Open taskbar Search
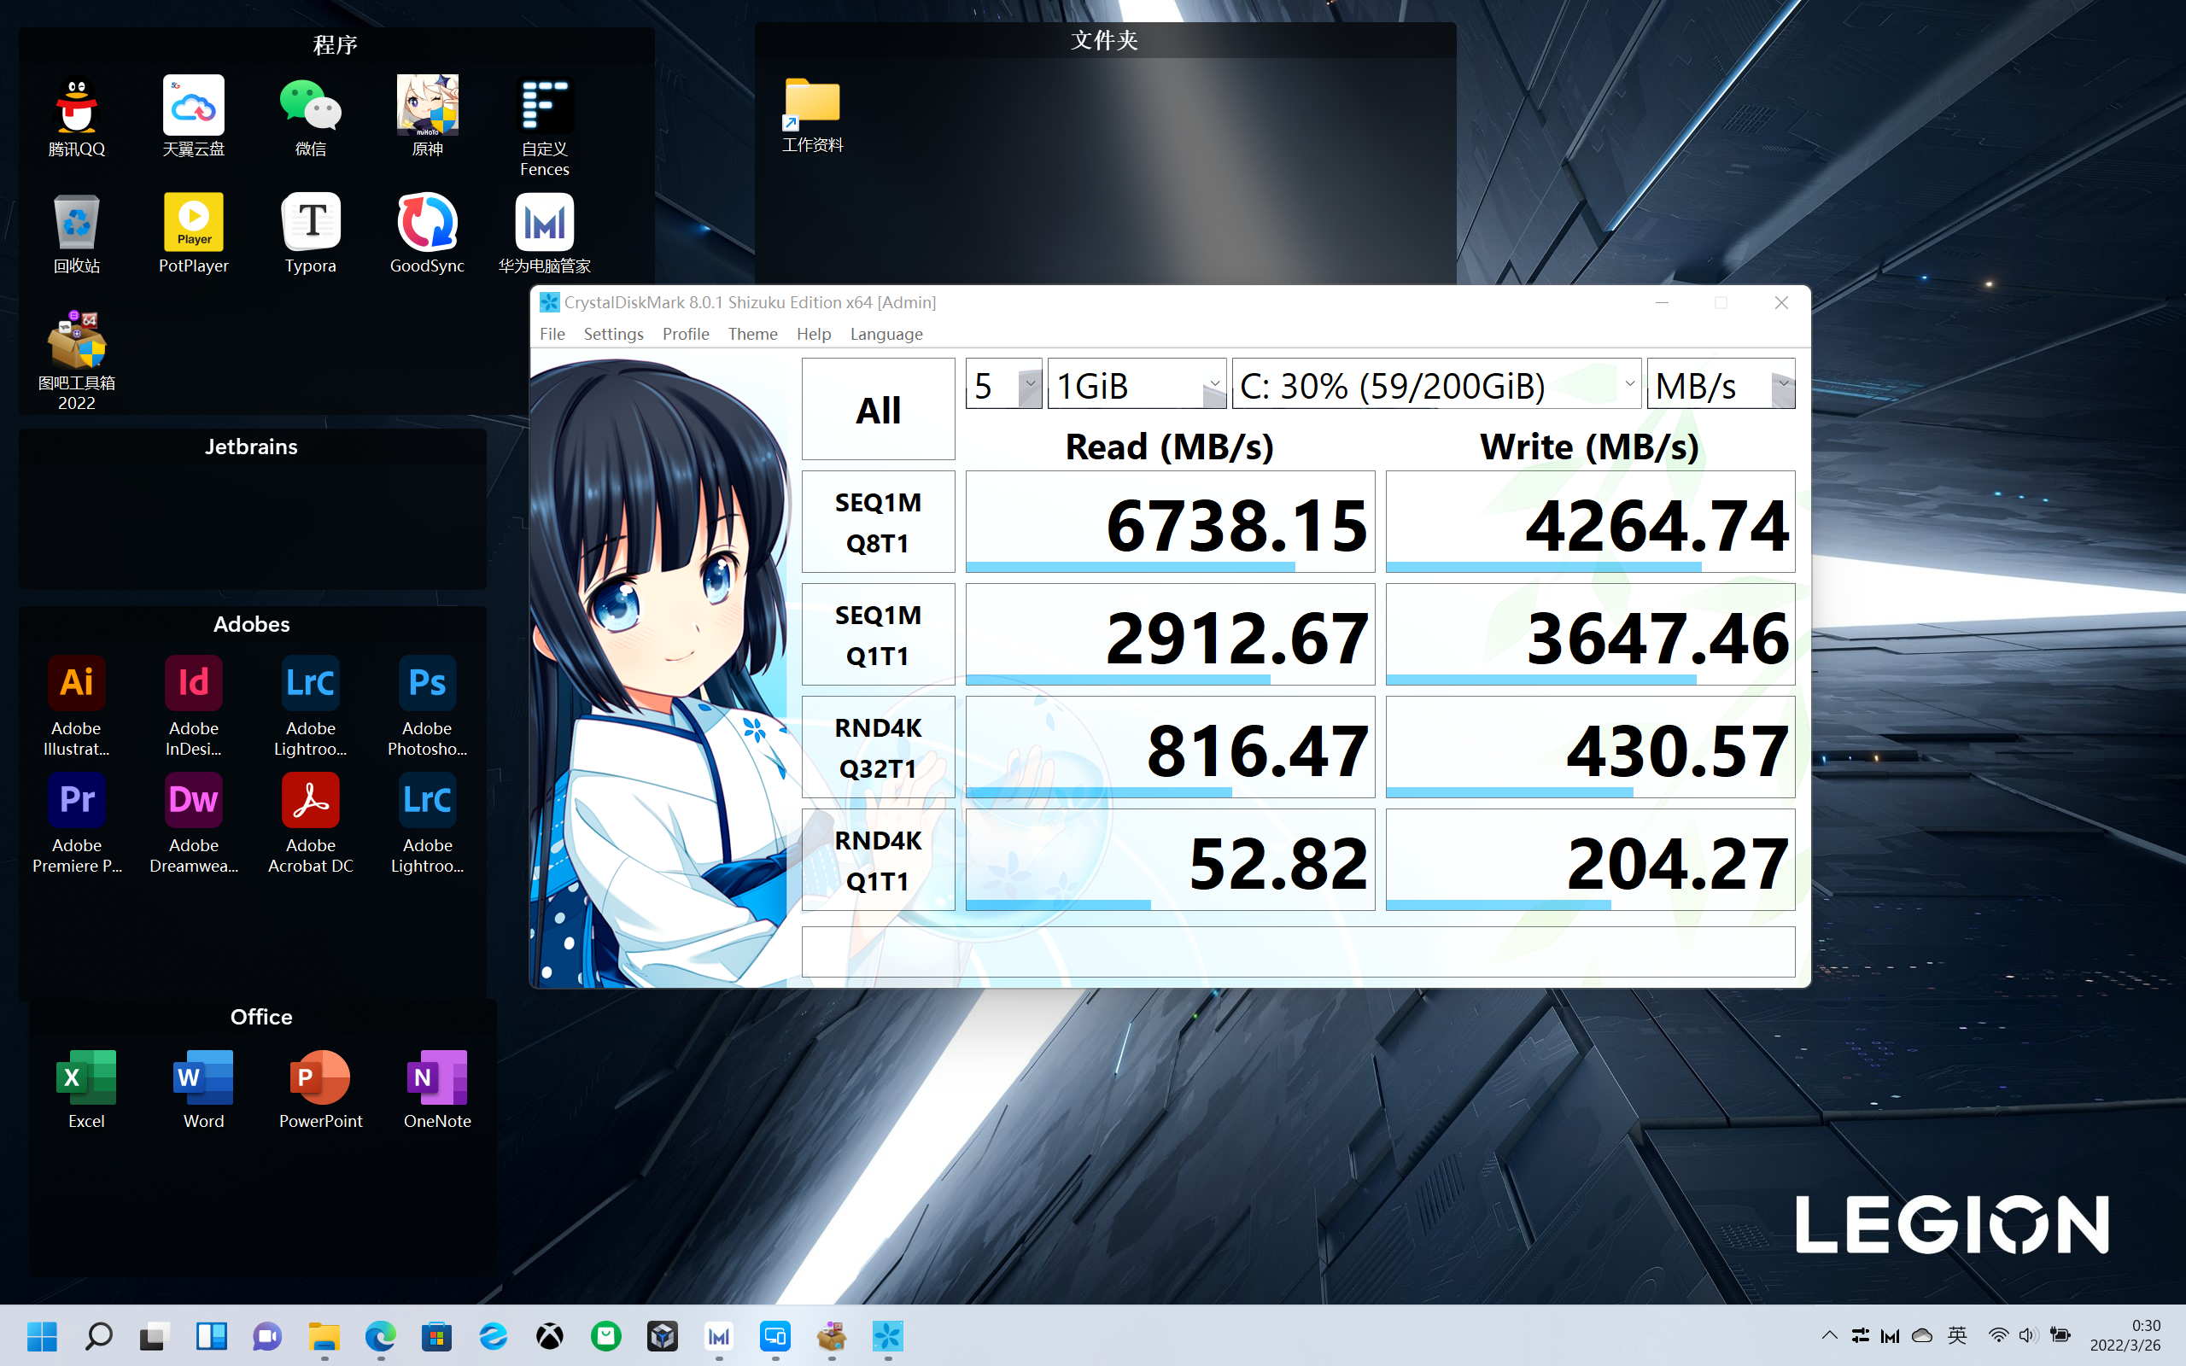The image size is (2186, 1366). point(98,1335)
